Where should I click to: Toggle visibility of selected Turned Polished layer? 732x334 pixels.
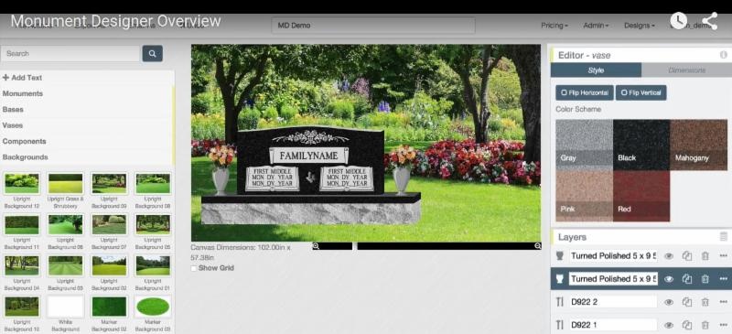pyautogui.click(x=669, y=279)
